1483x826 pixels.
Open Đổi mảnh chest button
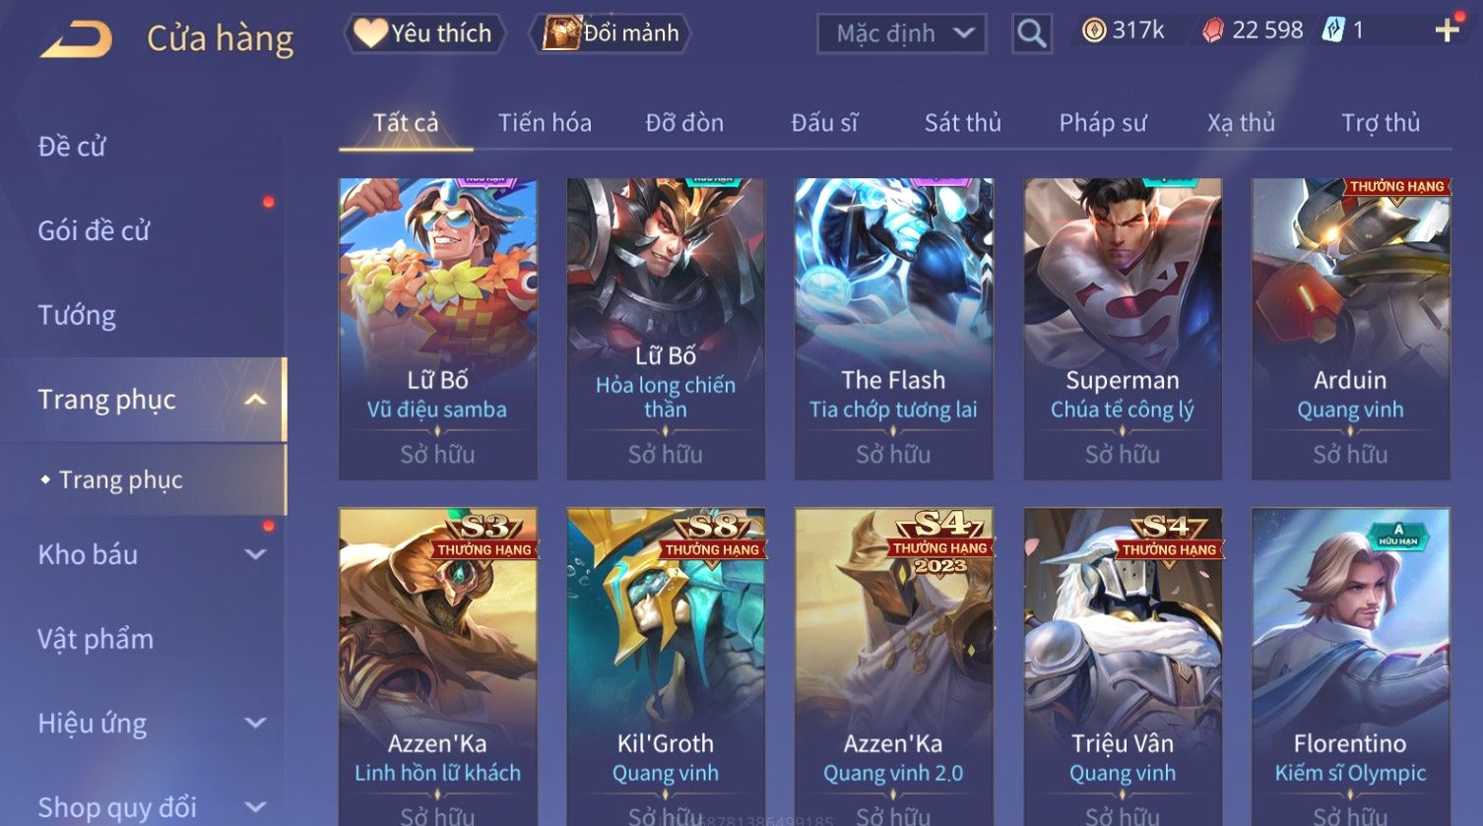611,33
